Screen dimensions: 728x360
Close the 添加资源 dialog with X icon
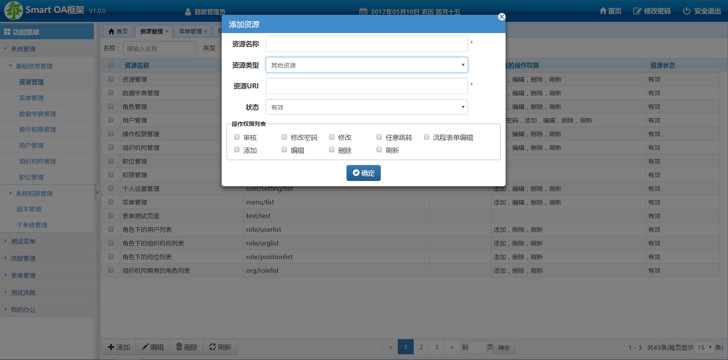(501, 17)
